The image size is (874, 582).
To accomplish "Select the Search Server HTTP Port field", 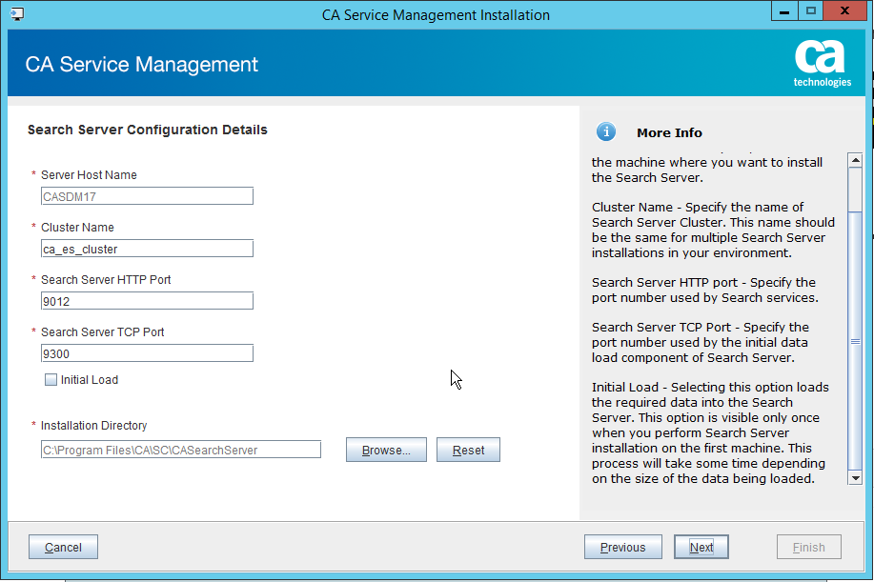I will point(147,301).
